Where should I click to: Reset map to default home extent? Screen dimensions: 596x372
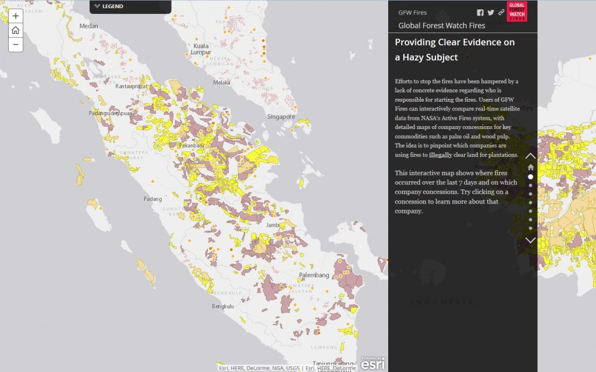(x=16, y=30)
